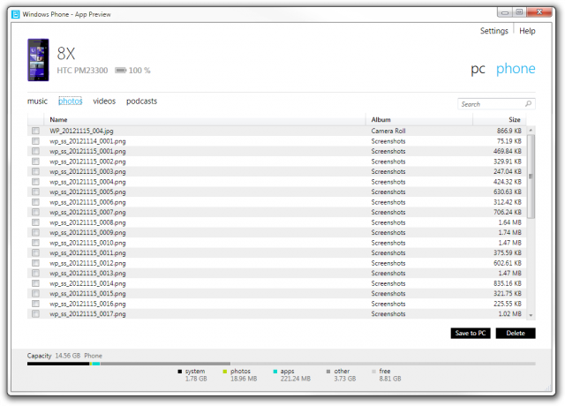Click the Windows Phone app title icon

coord(16,14)
